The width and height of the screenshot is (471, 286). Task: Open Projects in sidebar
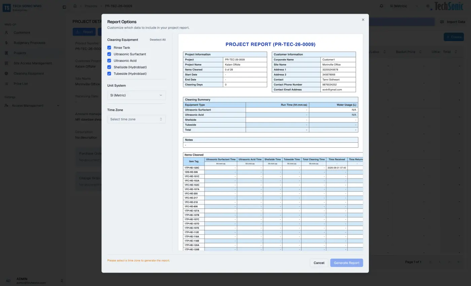(20, 53)
